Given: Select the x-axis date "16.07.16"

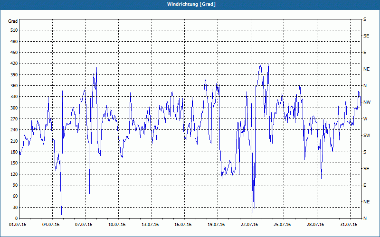Looking at the screenshot, I should [x=183, y=225].
